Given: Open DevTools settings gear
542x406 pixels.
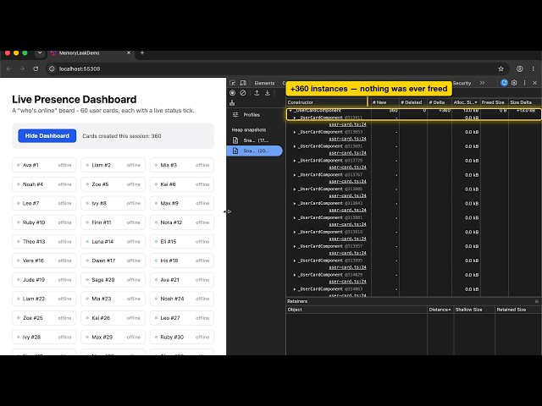Looking at the screenshot, I should [x=514, y=83].
